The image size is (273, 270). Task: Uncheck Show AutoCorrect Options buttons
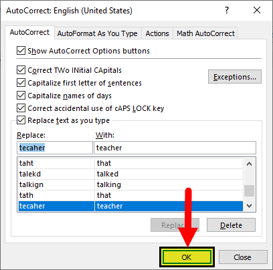[x=21, y=51]
